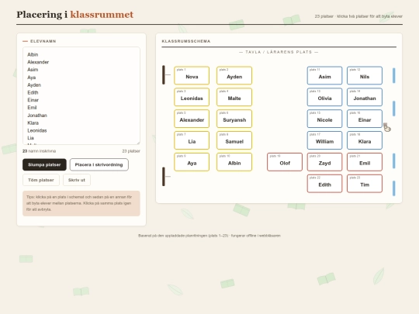Select seat 23 with Tim
The image size is (419, 314).
[x=365, y=184]
